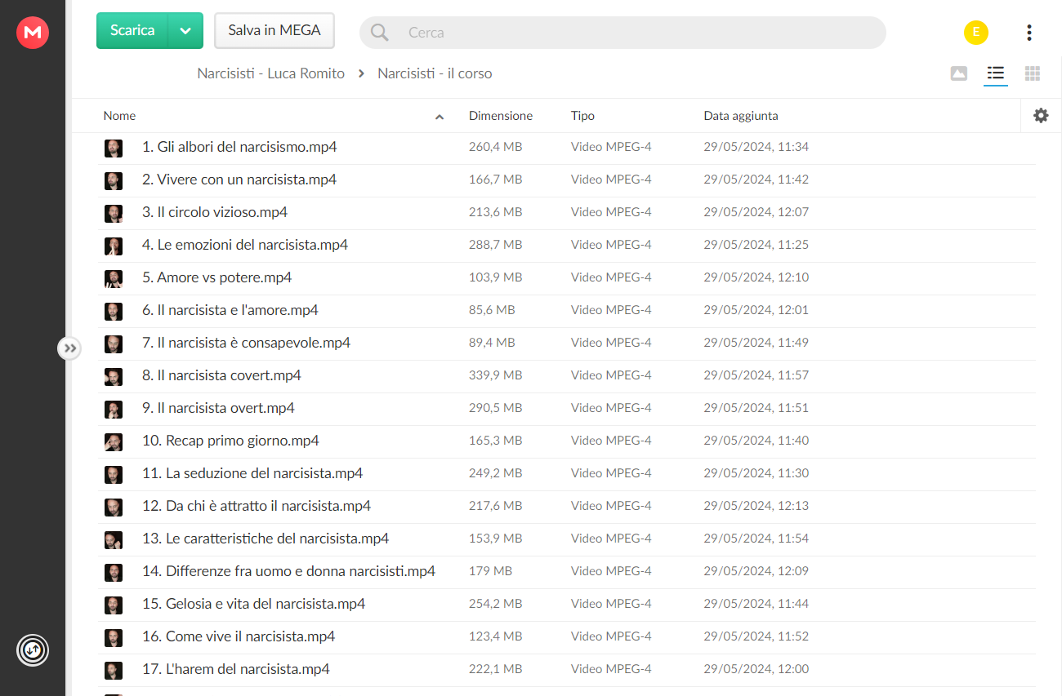
Task: Select the grid view icon
Action: point(1033,73)
